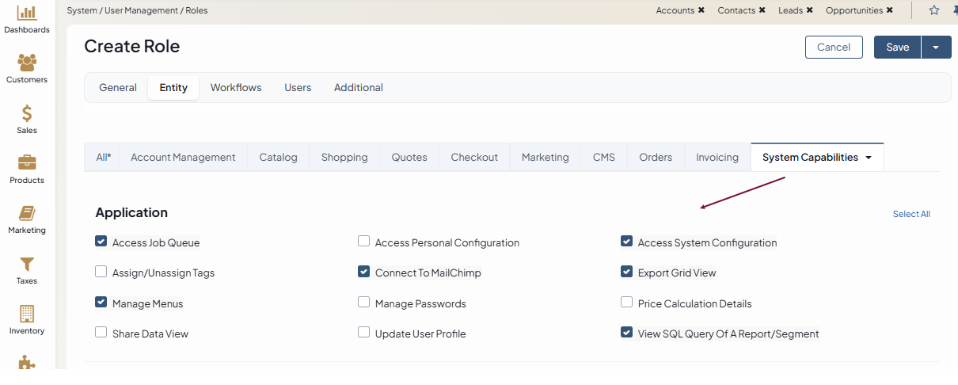Viewport: 958px width, 385px height.
Task: Click the Cancel button
Action: point(834,48)
